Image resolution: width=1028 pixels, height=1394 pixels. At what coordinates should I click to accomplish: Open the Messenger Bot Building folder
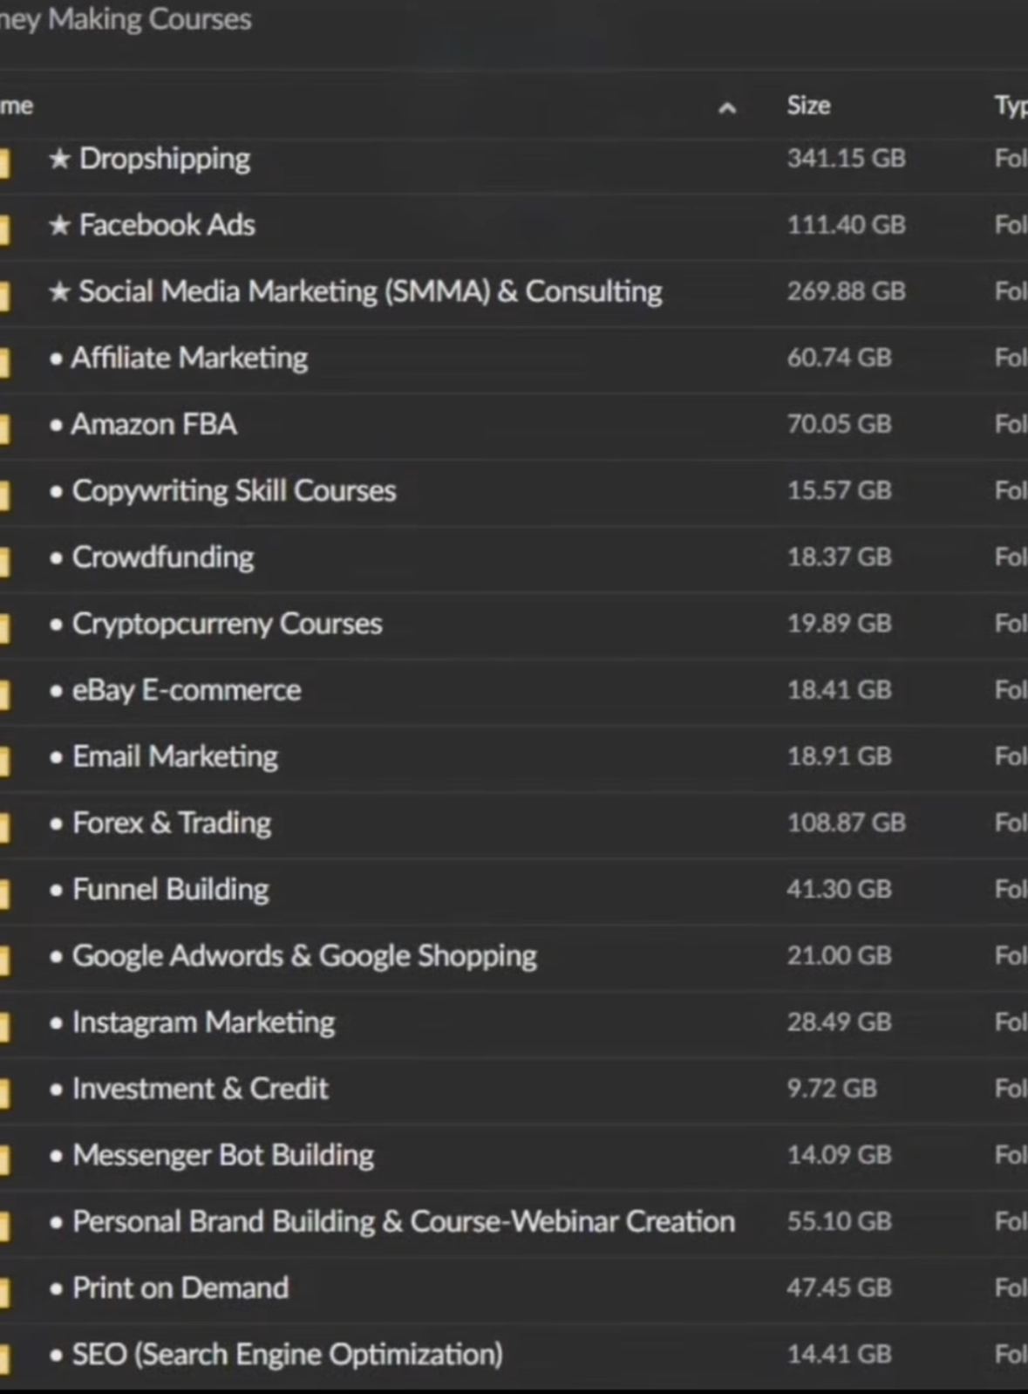(223, 1155)
